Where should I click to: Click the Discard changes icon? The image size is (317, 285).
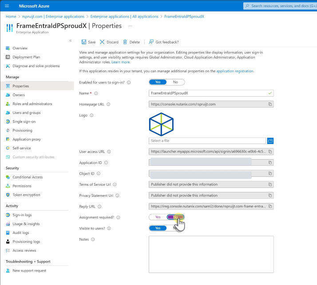(x=102, y=42)
